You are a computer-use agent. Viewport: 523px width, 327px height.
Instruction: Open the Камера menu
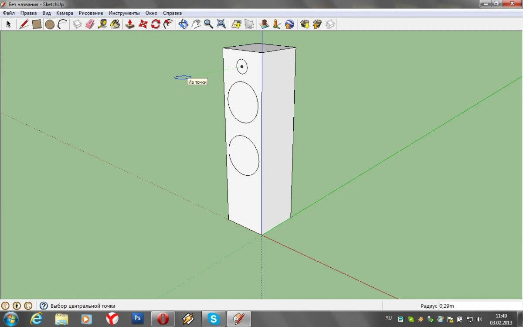pyautogui.click(x=65, y=13)
